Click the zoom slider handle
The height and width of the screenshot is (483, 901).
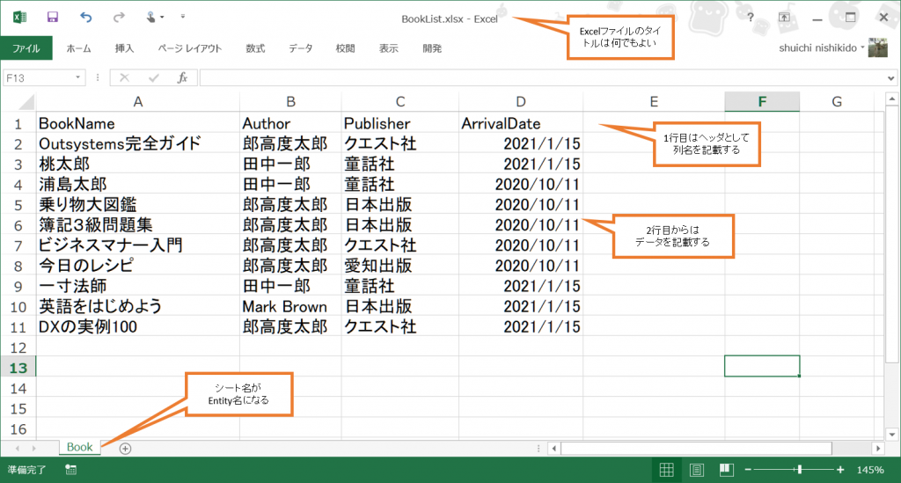coord(800,470)
